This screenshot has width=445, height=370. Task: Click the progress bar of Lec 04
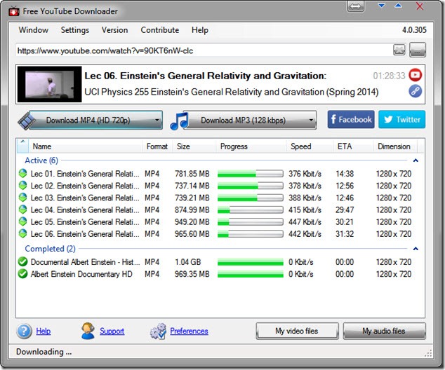click(x=250, y=210)
